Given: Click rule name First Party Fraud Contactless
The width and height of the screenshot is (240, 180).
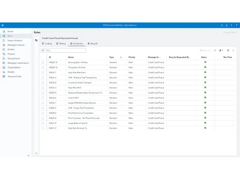Looking at the screenshot, I should [81, 113].
